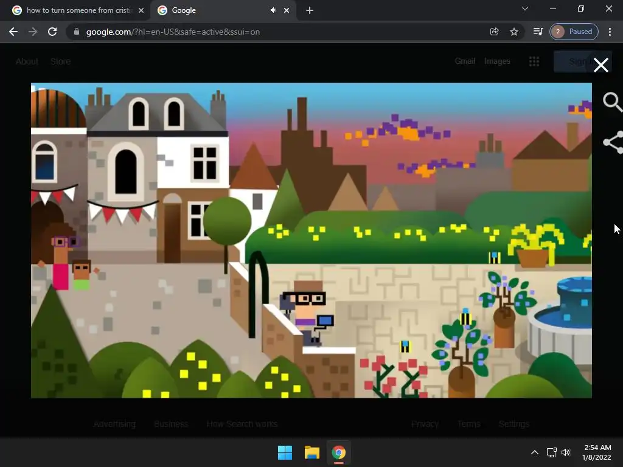Close the Google Doodle overlay with X
Image resolution: width=623 pixels, height=467 pixels.
tap(600, 65)
